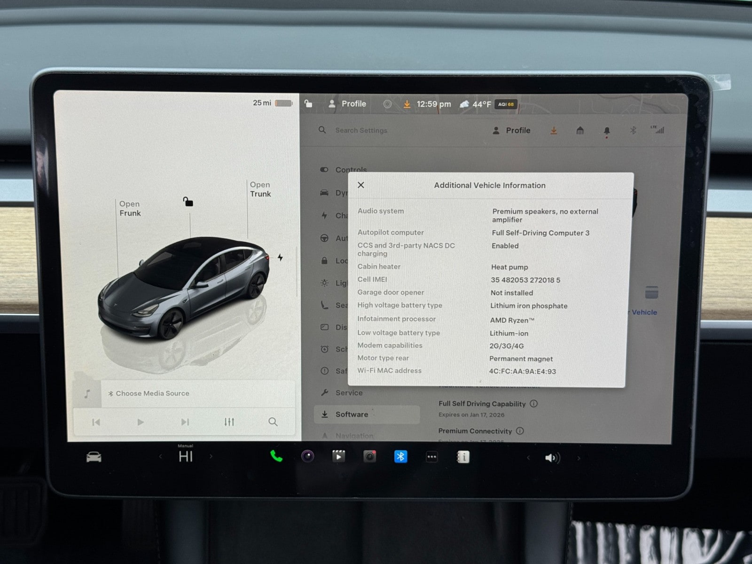Open the audio equalizer settings icon
This screenshot has width=752, height=564.
pos(229,422)
